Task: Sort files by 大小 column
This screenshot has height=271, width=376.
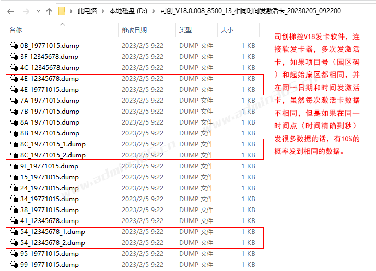Action: 227,30
